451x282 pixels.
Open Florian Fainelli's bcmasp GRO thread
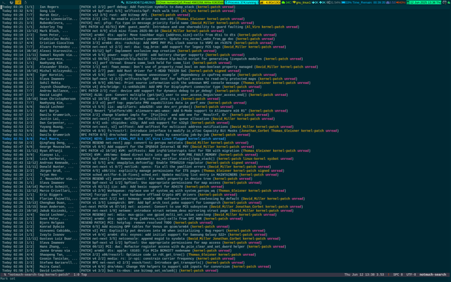point(153,199)
